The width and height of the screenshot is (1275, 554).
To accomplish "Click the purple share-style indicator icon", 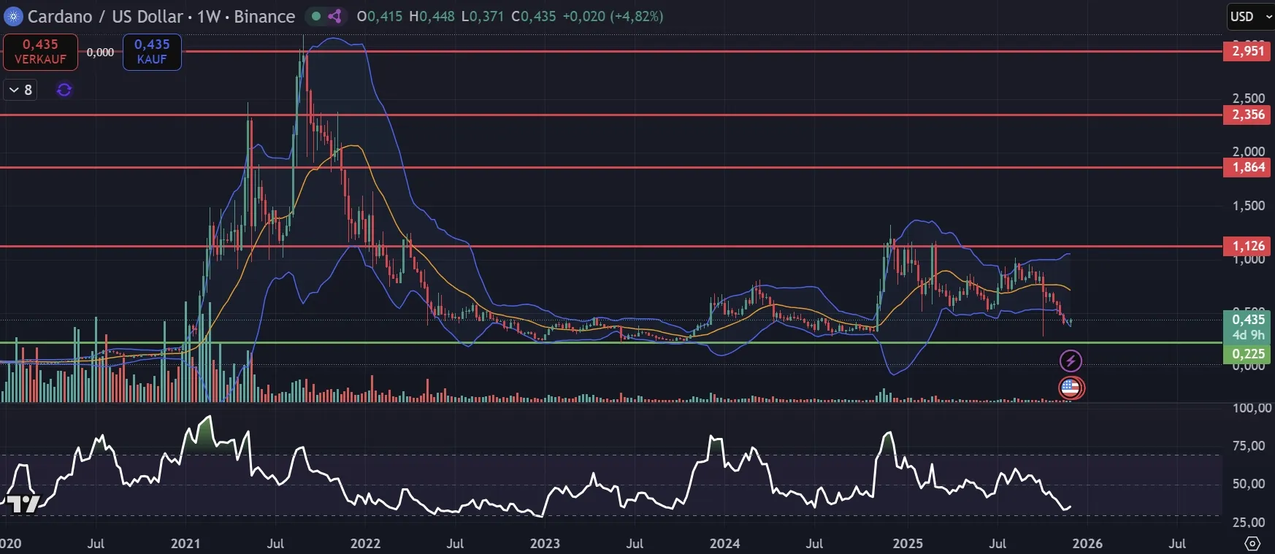I will [334, 16].
